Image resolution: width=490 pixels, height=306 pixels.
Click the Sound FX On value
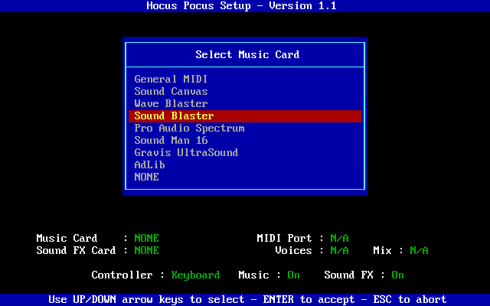(x=397, y=275)
